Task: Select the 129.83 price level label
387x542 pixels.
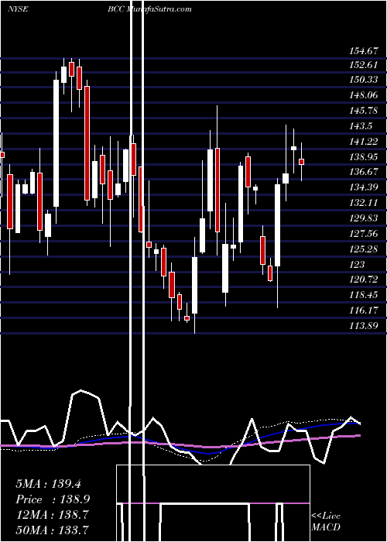Action: tap(364, 218)
